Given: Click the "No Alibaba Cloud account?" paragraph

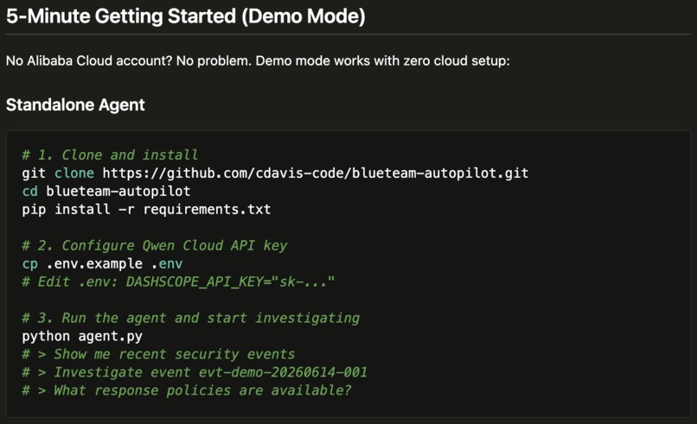Looking at the screenshot, I should (x=258, y=60).
